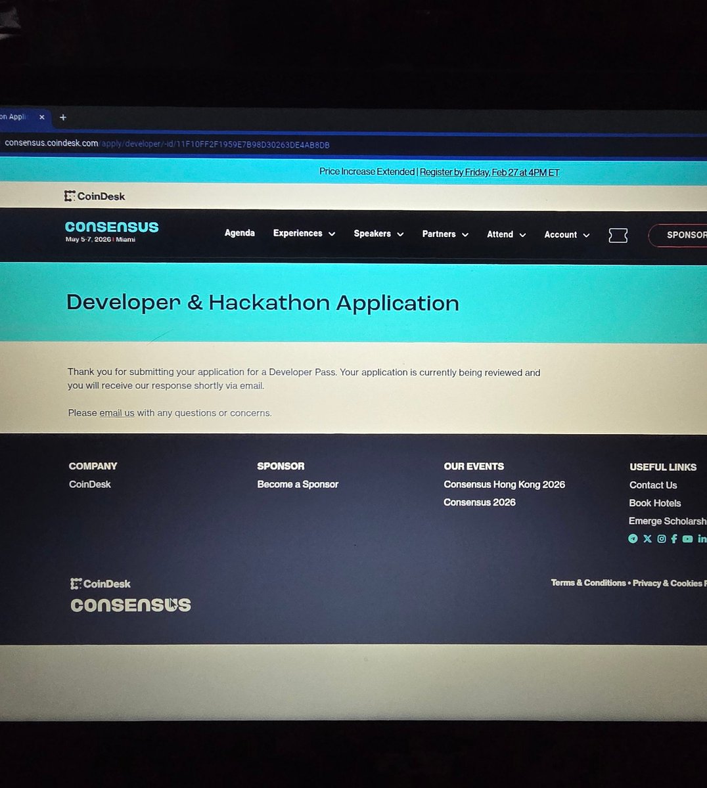The width and height of the screenshot is (707, 788).
Task: Click the X (Twitter) social icon
Action: point(647,538)
